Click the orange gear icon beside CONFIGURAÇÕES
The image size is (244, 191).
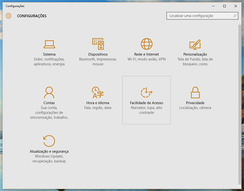pyautogui.click(x=8, y=16)
